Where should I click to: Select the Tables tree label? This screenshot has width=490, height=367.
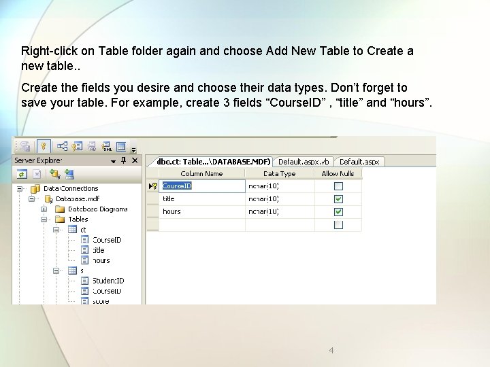click(x=78, y=219)
